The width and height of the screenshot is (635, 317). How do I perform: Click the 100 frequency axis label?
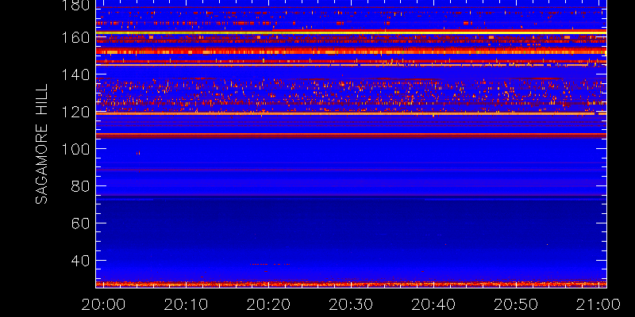click(x=76, y=149)
